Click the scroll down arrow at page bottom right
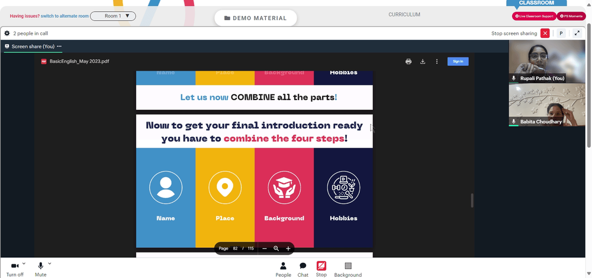This screenshot has height=278, width=592. click(x=589, y=273)
